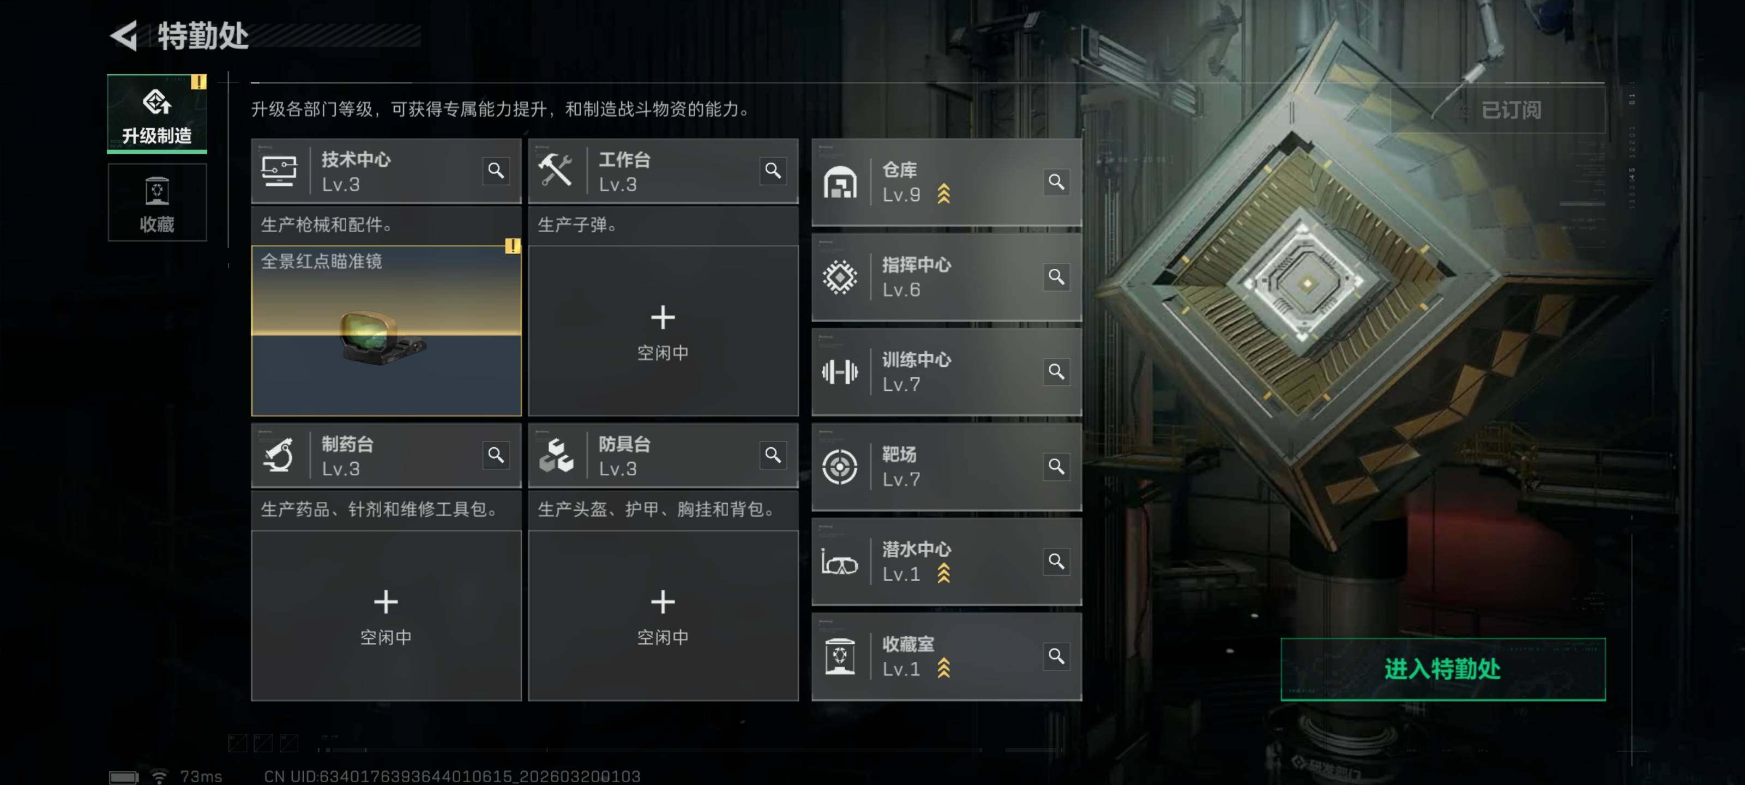1745x785 pixels.
Task: Switch to the 收藏 tab
Action: tap(157, 202)
